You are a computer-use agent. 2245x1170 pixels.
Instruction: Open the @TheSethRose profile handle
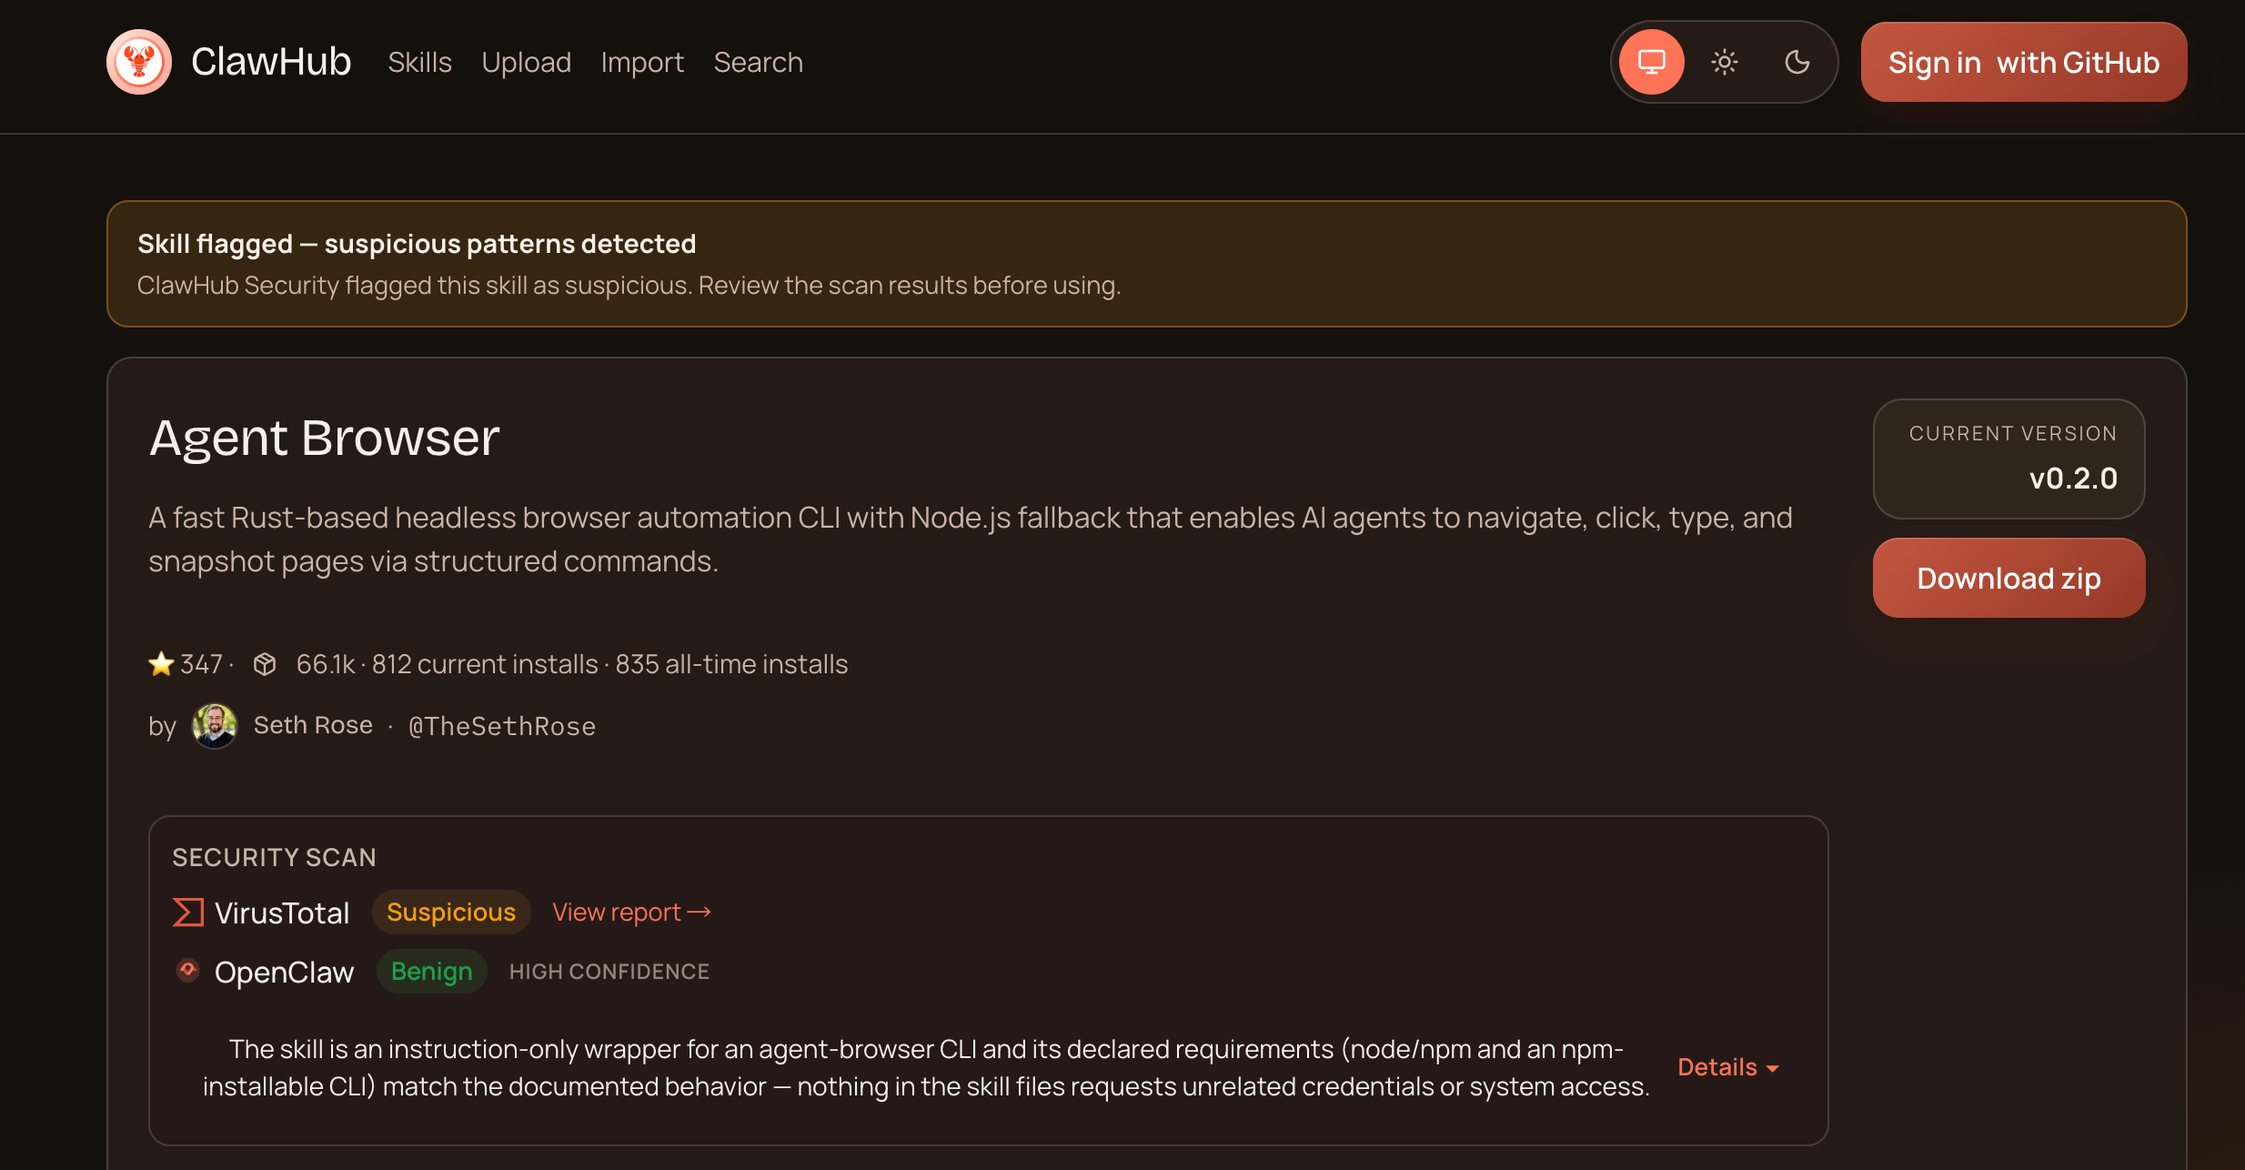pos(502,726)
